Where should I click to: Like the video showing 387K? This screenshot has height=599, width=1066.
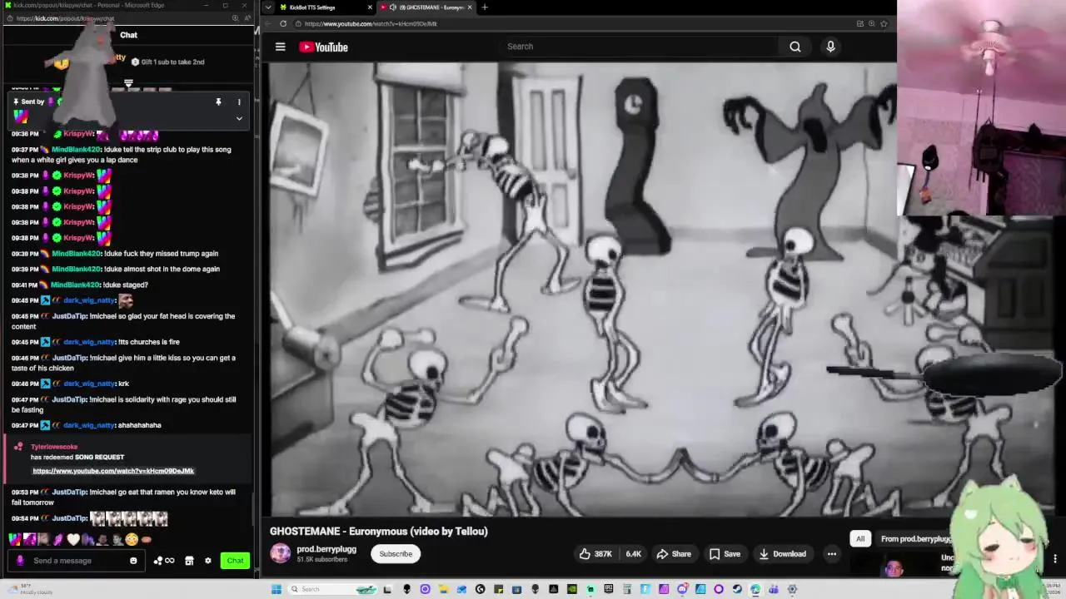596,554
